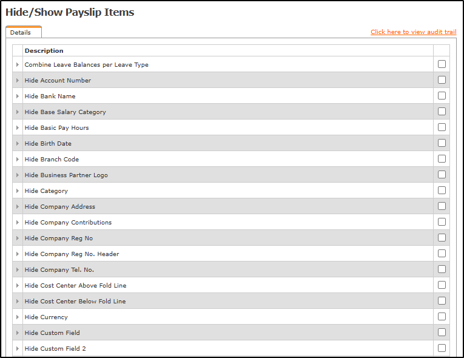Tick the Hide Base Salary Category checkbox
Screen dimensions: 464x358
[x=442, y=112]
